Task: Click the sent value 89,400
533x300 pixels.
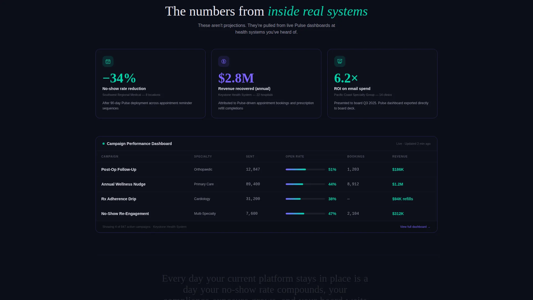Action: pos(253,184)
